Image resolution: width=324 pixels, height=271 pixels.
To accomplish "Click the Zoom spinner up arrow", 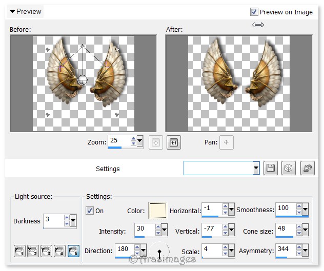I will (133, 139).
